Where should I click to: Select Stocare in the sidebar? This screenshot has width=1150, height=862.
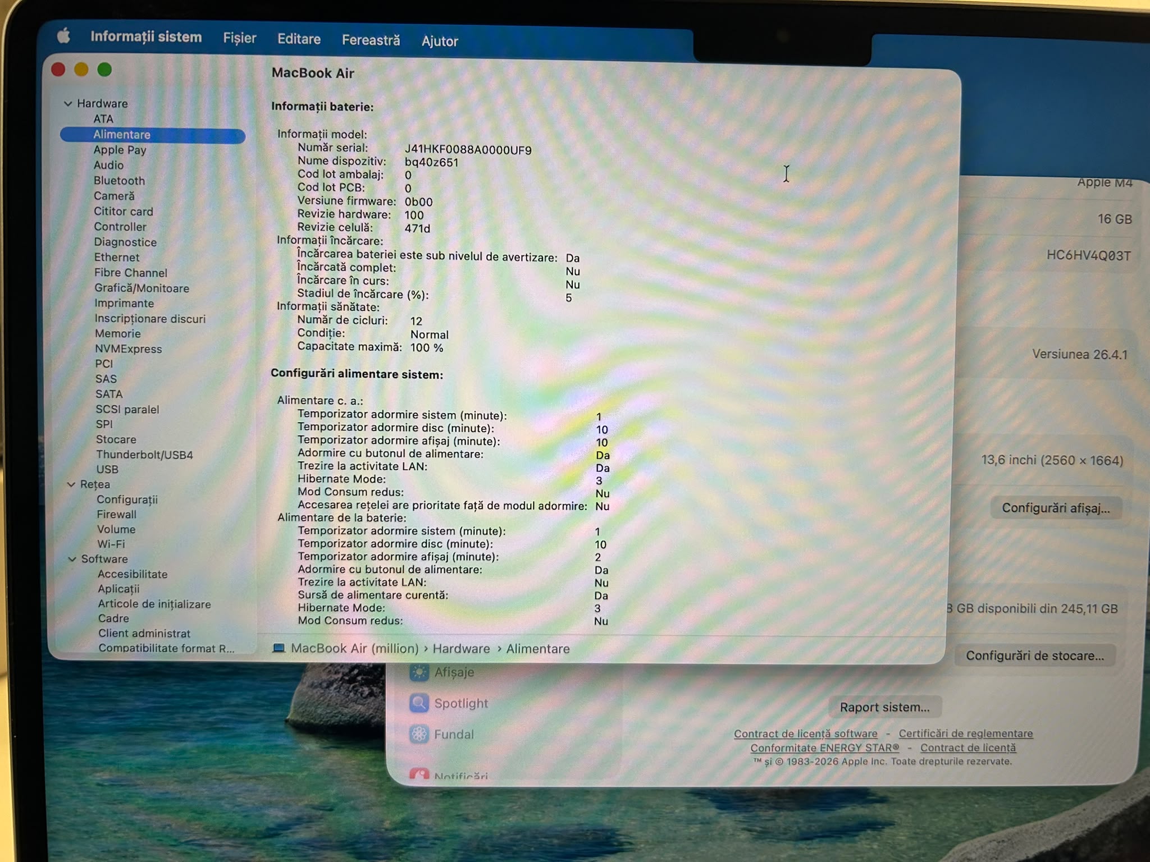(x=116, y=439)
